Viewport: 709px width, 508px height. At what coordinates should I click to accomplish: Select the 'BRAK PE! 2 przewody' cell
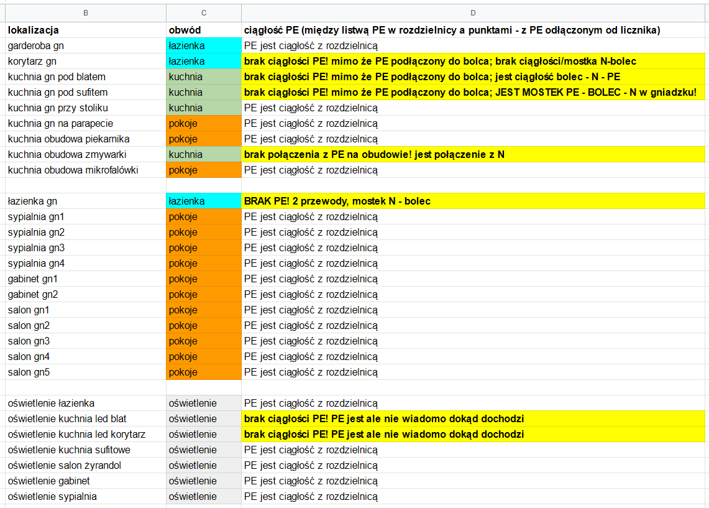[473, 201]
